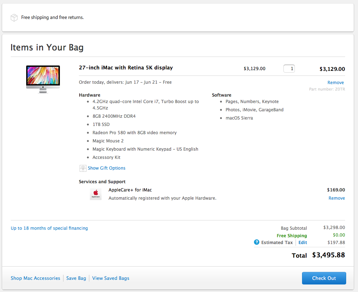
Task: Open View Saved Bags
Action: [110, 278]
